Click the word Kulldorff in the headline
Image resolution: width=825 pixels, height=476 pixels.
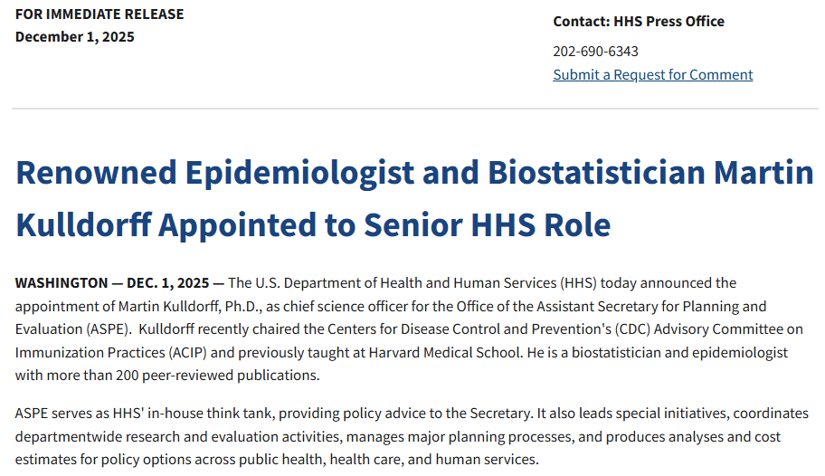tap(84, 224)
